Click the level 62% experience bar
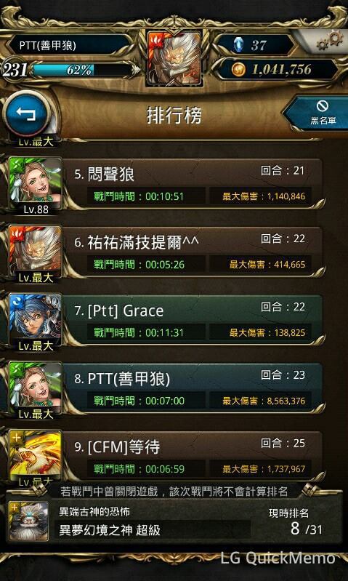Image resolution: width=348 pixels, height=581 pixels. pyautogui.click(x=81, y=70)
